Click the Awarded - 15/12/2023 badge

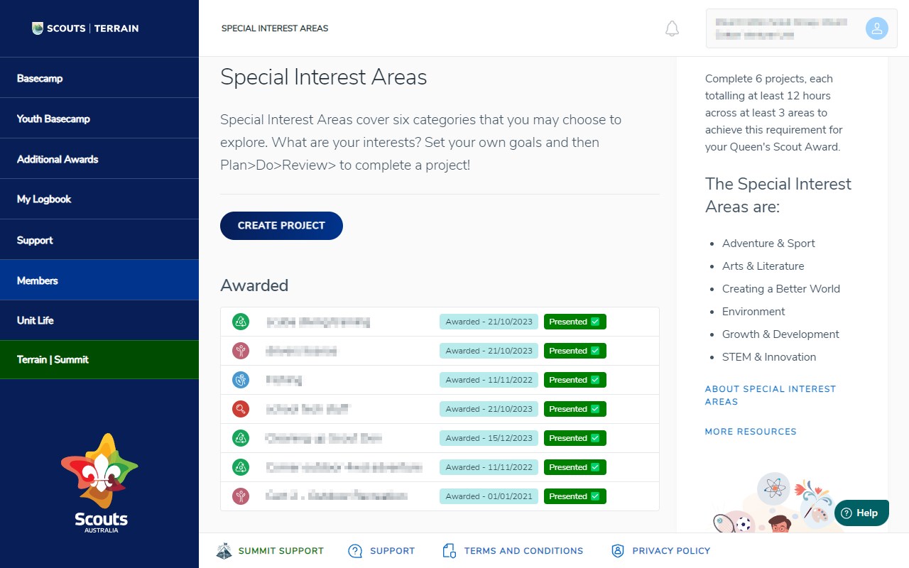point(489,438)
